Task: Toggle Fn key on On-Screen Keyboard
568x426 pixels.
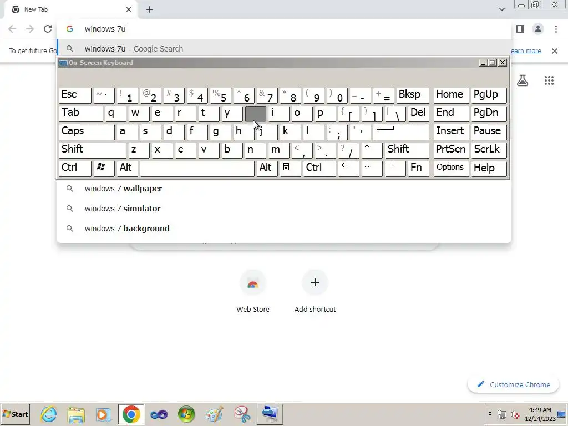Action: (418, 169)
